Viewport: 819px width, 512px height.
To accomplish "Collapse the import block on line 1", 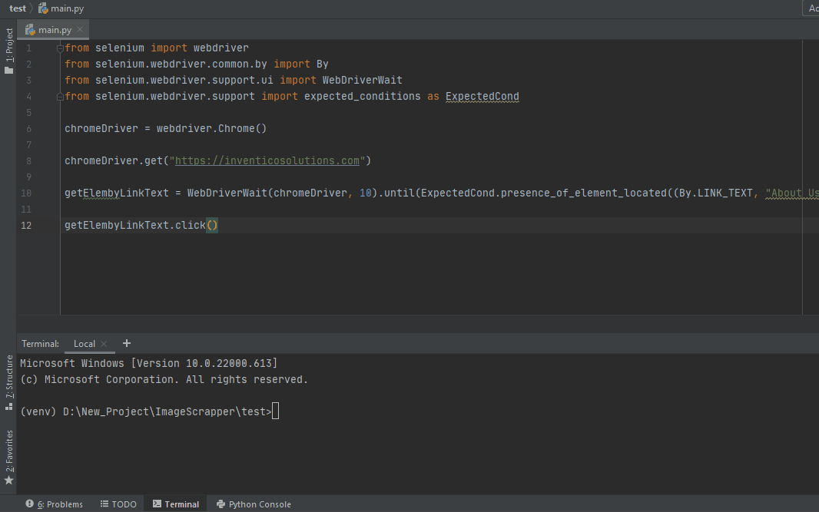I will click(x=59, y=47).
